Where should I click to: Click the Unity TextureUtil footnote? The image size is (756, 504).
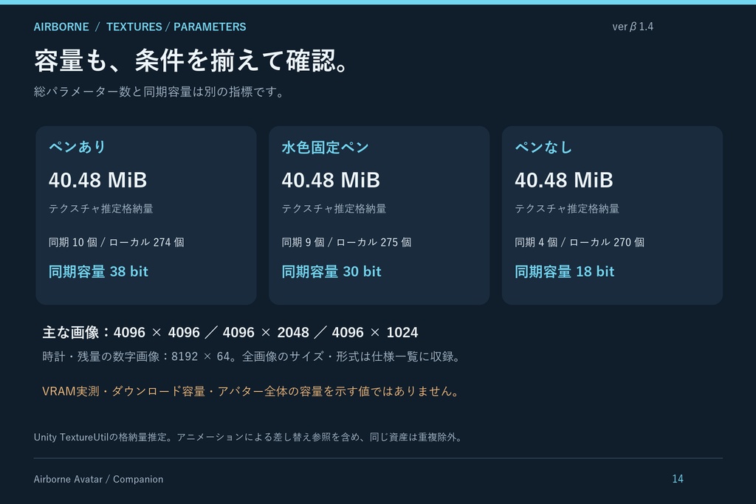[249, 437]
